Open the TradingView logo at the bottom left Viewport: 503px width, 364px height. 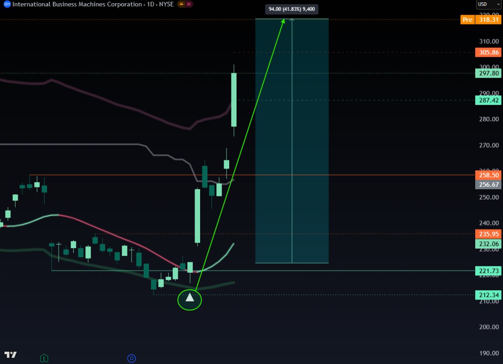coord(10,355)
